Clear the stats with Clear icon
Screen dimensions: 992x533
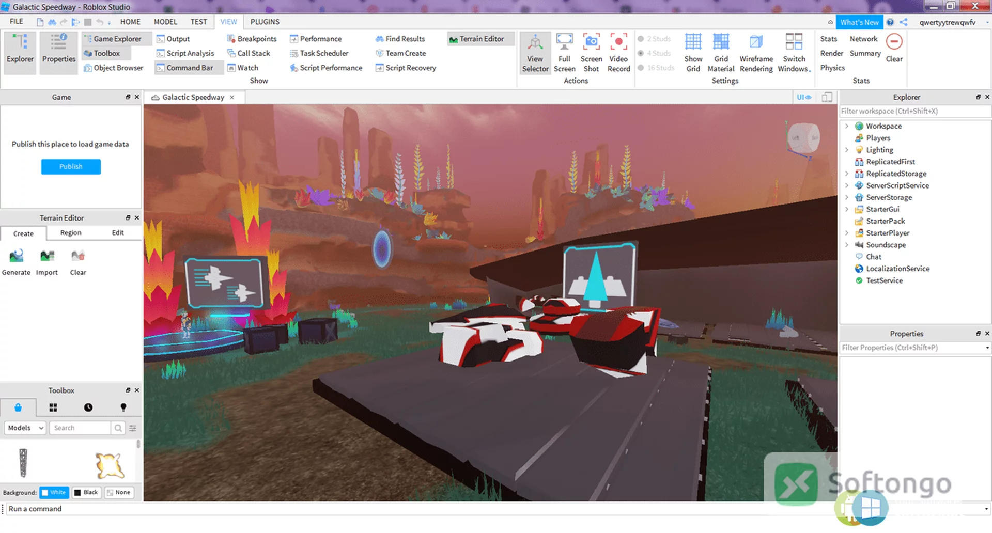click(x=894, y=48)
